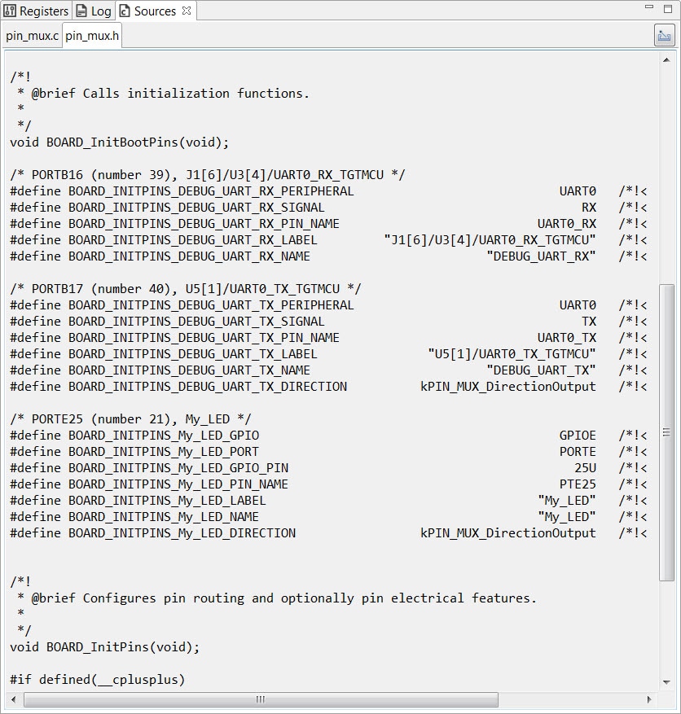Switch to the pin_mux.c file tab
This screenshot has width=681, height=714.
32,36
